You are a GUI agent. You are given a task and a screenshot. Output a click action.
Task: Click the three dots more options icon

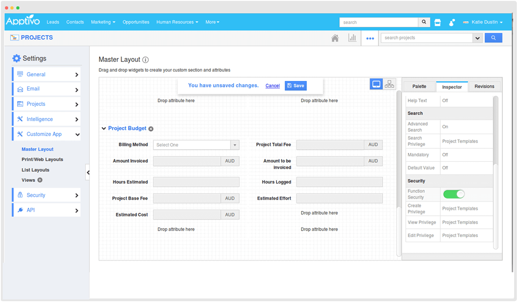coord(370,38)
